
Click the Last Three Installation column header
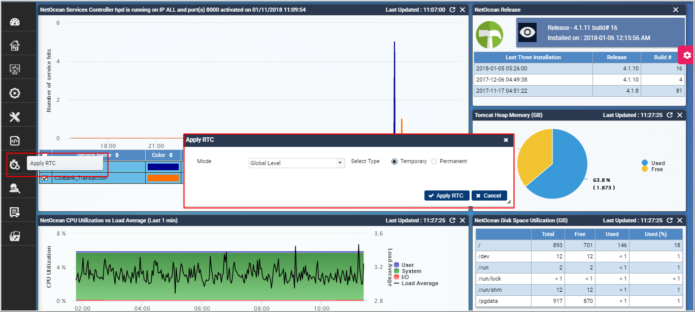click(533, 57)
